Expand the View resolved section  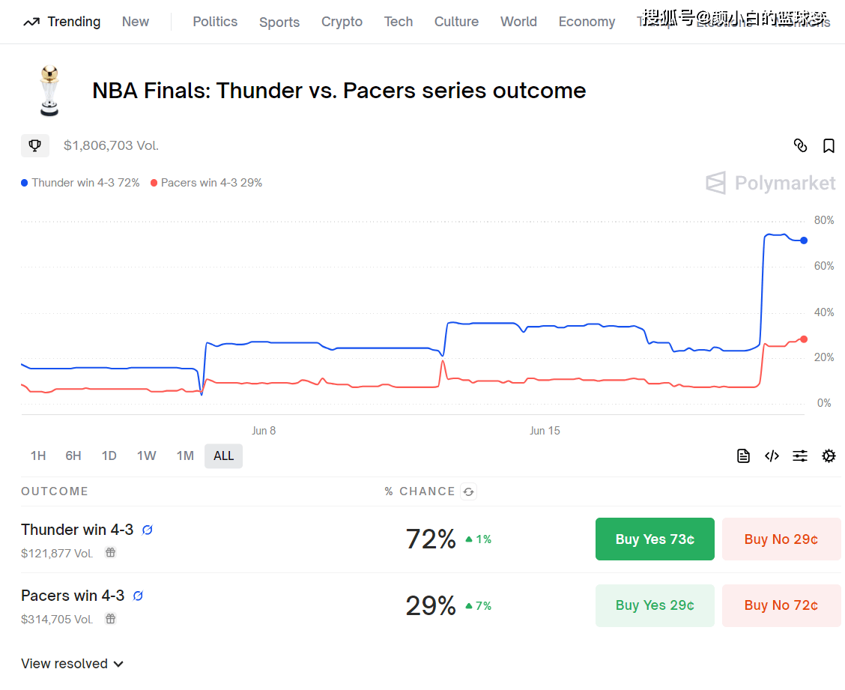tap(72, 664)
